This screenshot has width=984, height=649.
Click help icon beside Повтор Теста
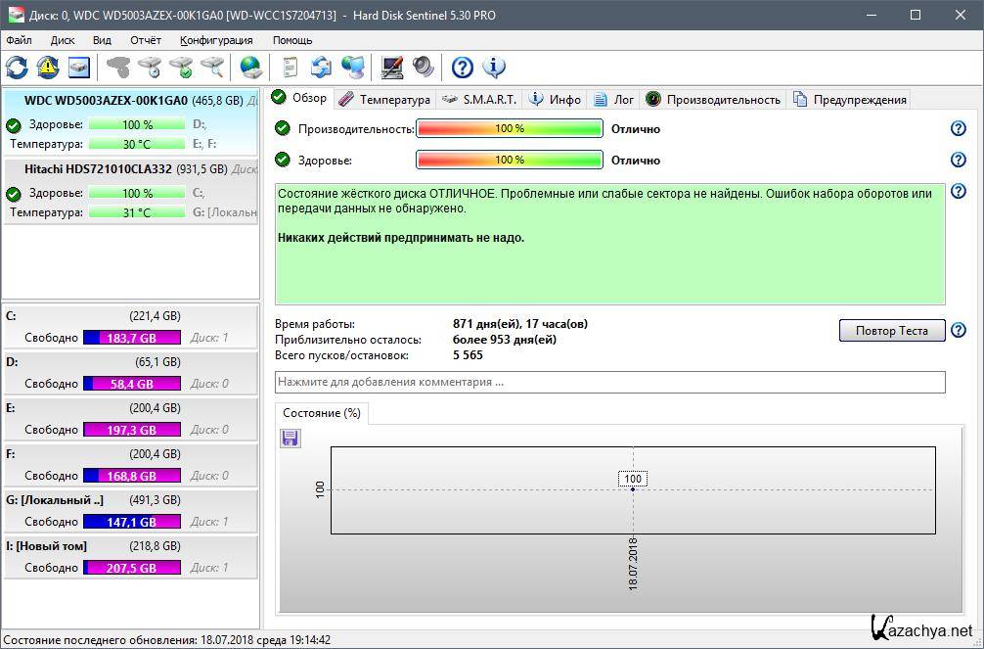point(958,331)
